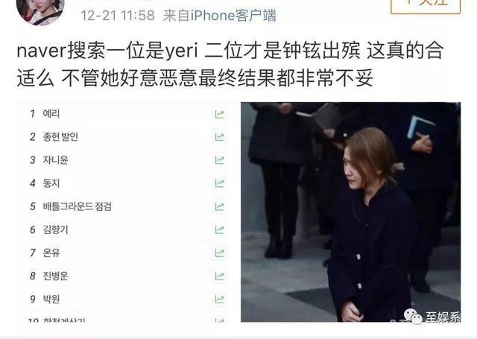Open the poster's profile avatar
477x339 pixels.
tap(40, 10)
